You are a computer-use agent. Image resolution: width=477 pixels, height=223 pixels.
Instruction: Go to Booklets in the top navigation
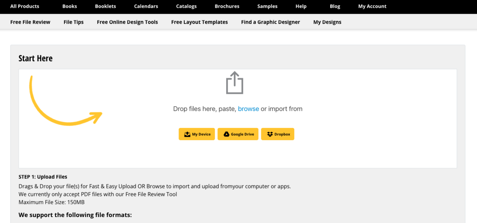point(105,6)
